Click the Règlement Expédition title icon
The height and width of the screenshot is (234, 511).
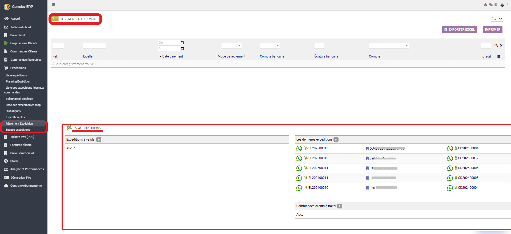[55, 19]
